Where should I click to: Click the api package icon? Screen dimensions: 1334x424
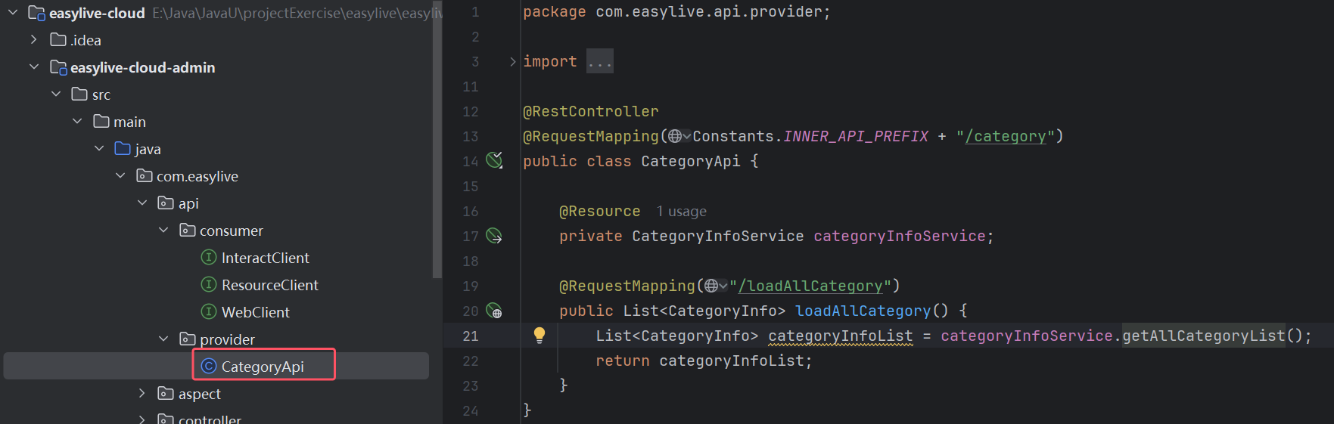(166, 203)
